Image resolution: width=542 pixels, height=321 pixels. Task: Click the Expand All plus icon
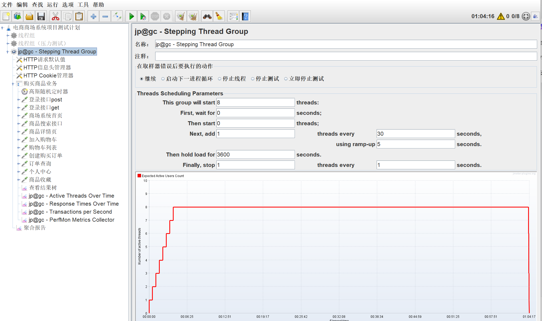(93, 16)
